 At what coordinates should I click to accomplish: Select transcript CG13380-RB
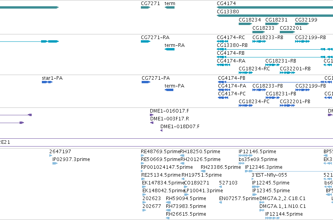pos(275,49)
